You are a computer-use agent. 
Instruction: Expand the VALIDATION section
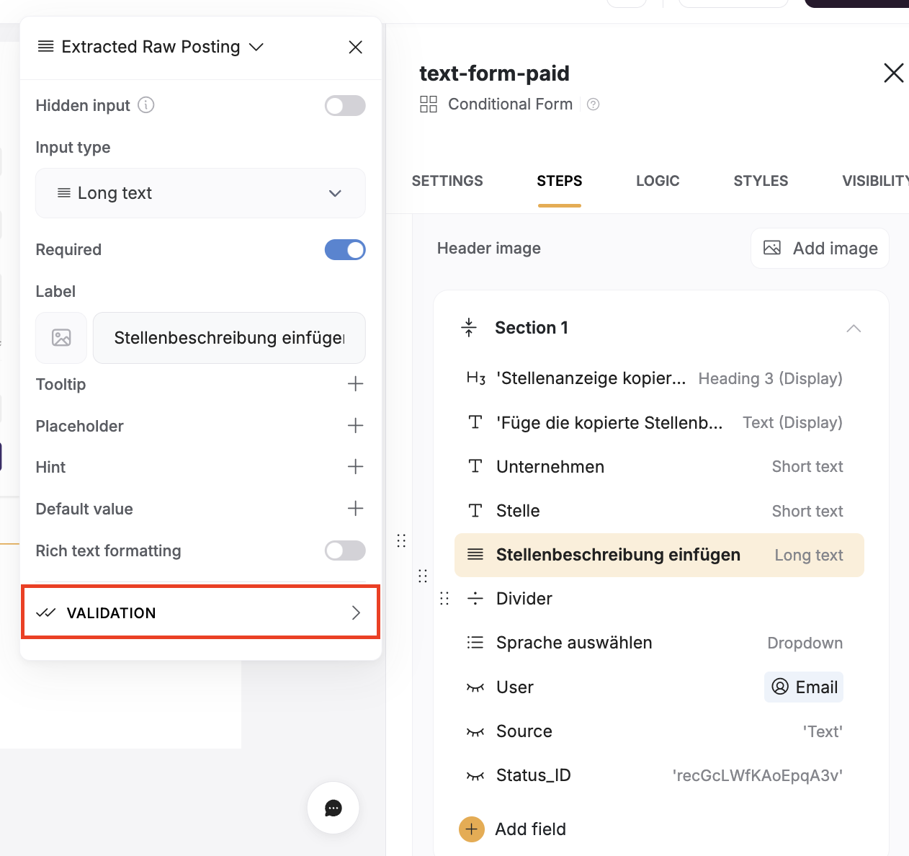pos(200,612)
